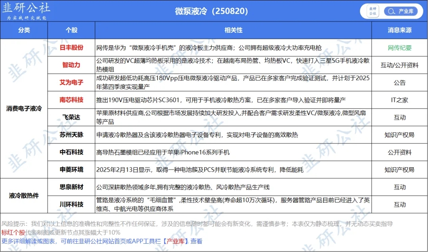Click 申菱环境 description about PCS patent
The image size is (428, 252).
click(x=200, y=170)
